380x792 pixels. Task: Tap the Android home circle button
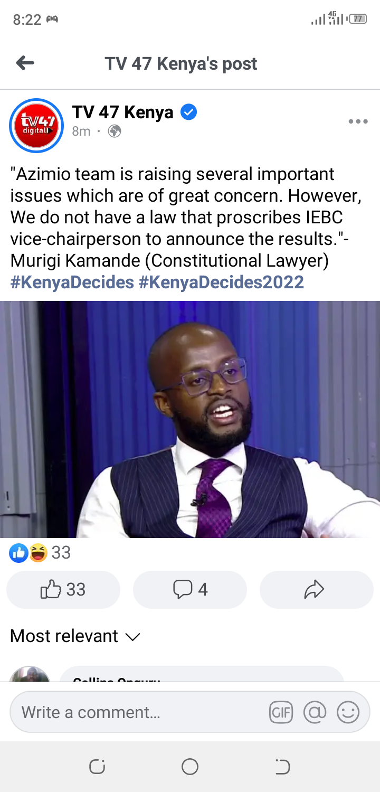click(190, 767)
